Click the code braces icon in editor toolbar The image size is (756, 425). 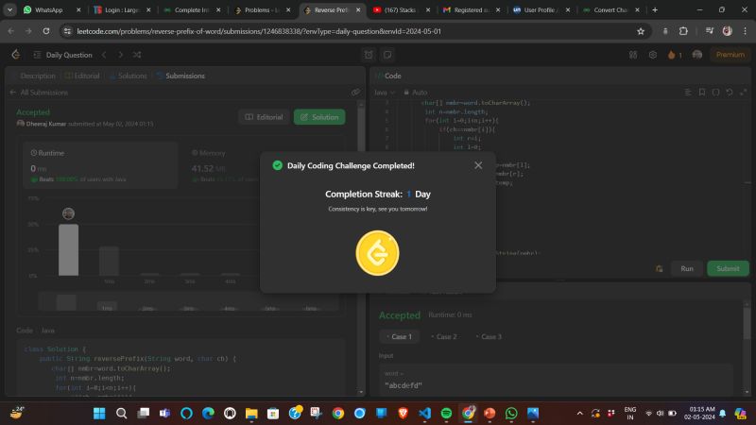pos(716,92)
